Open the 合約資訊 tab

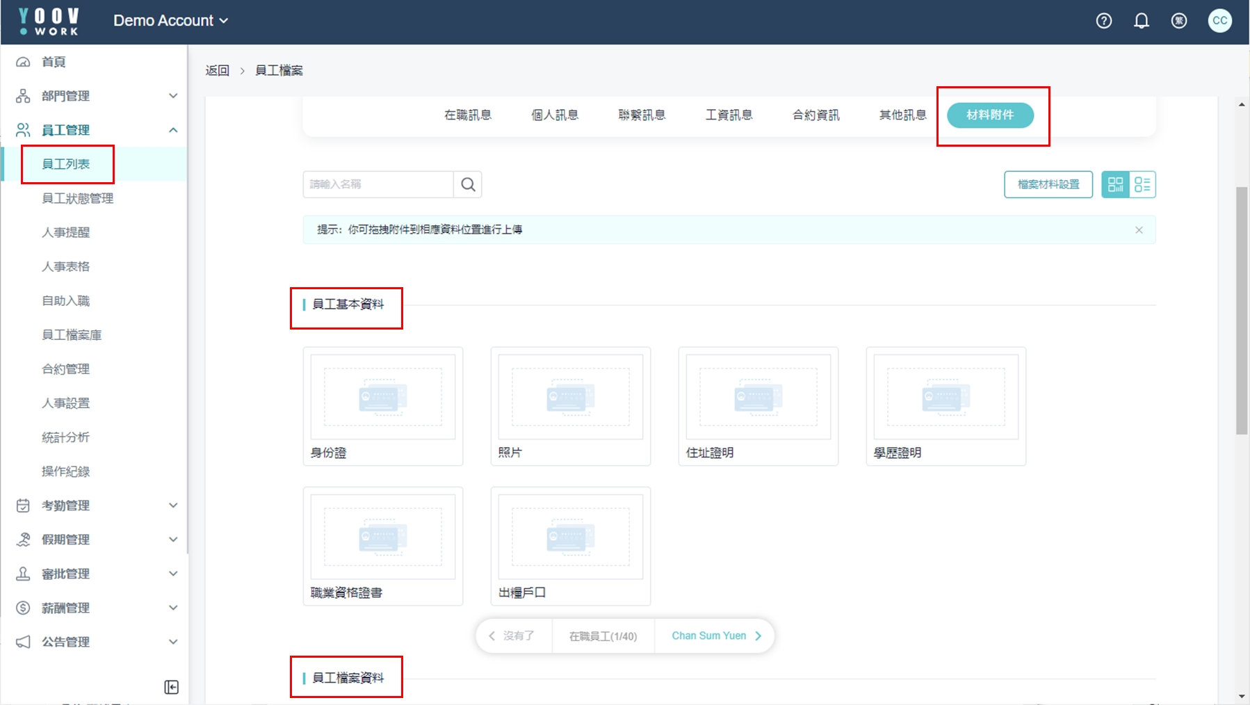[x=815, y=115]
